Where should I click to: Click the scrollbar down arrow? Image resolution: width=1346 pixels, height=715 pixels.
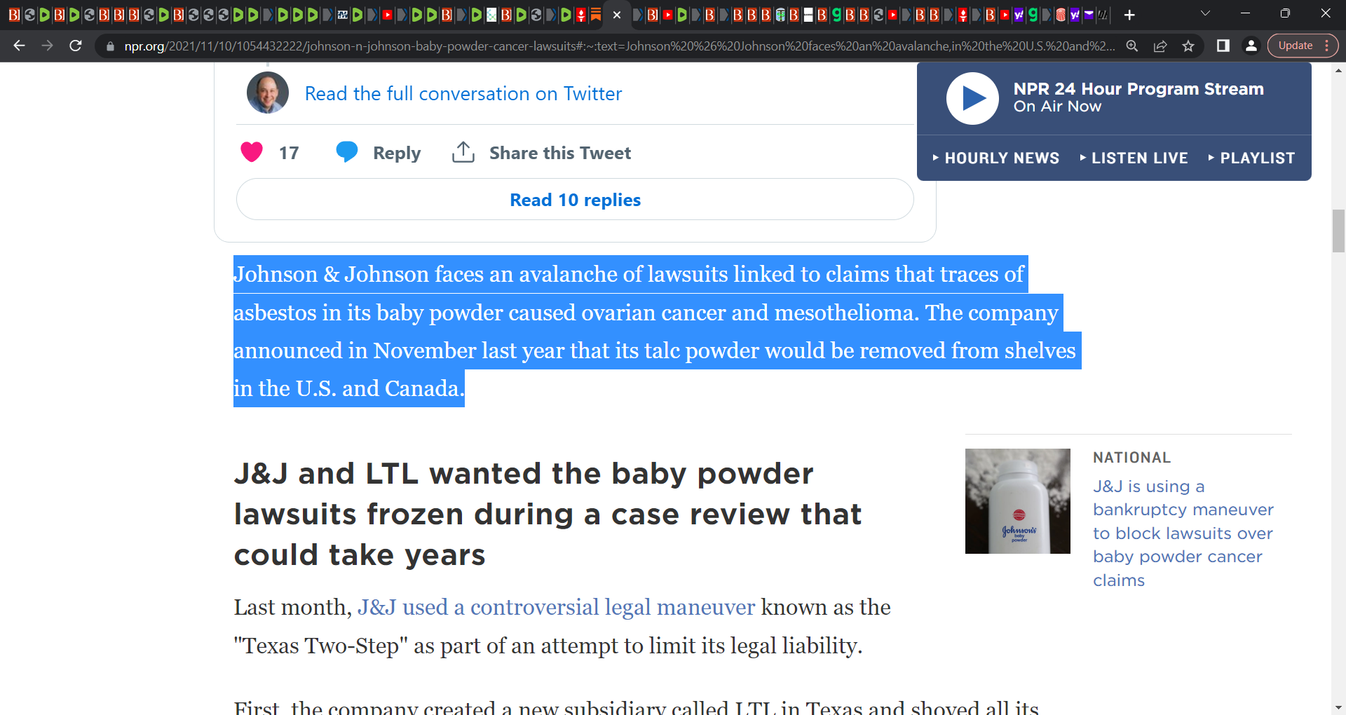coord(1339,708)
